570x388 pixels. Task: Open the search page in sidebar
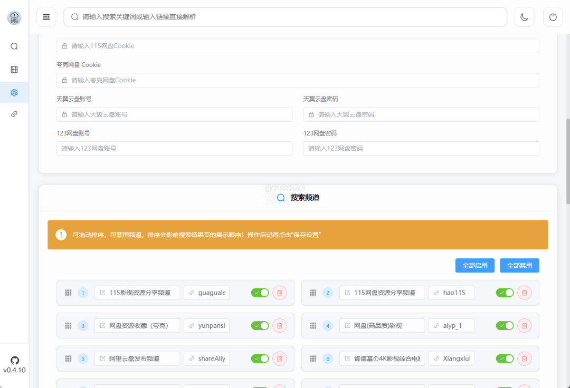pyautogui.click(x=14, y=46)
